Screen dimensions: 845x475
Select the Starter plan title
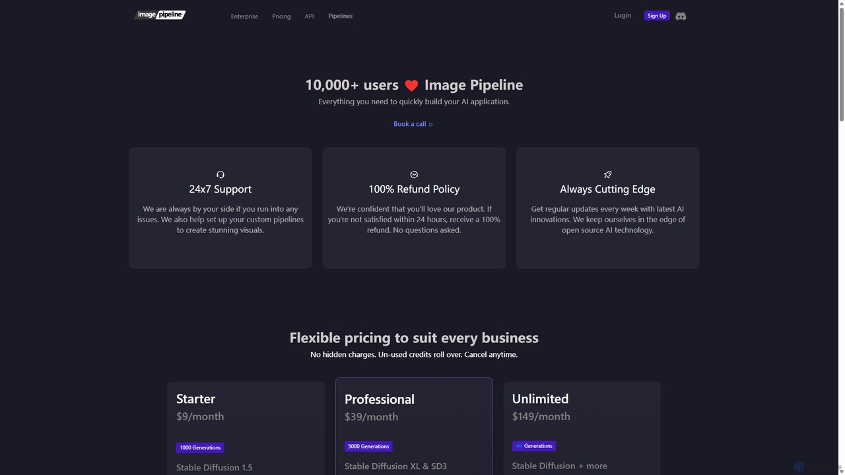[x=195, y=398]
